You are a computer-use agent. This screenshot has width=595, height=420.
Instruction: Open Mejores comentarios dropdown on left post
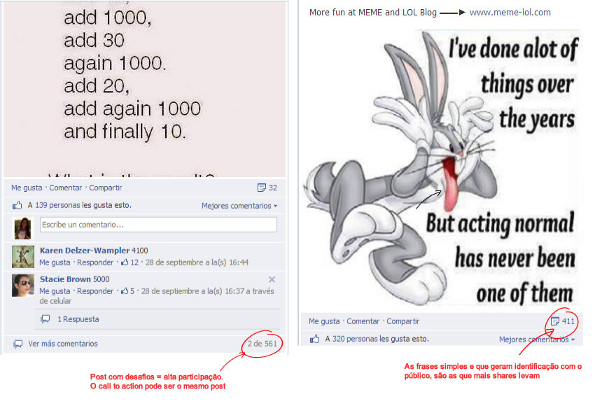point(239,206)
